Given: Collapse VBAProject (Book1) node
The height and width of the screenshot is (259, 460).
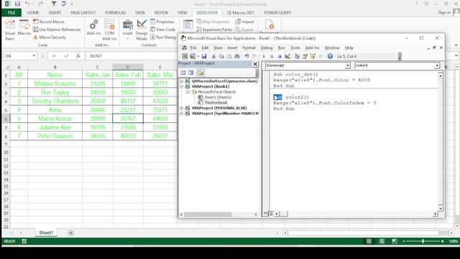Looking at the screenshot, I should 181,86.
